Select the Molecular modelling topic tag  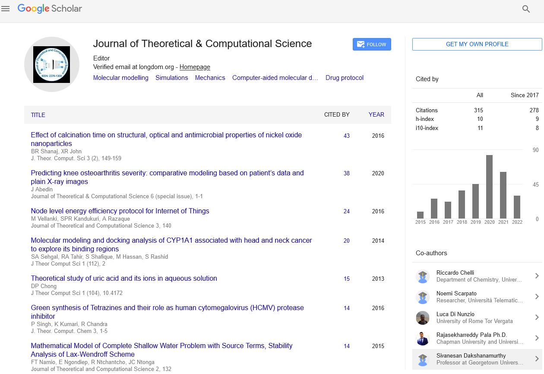(121, 78)
